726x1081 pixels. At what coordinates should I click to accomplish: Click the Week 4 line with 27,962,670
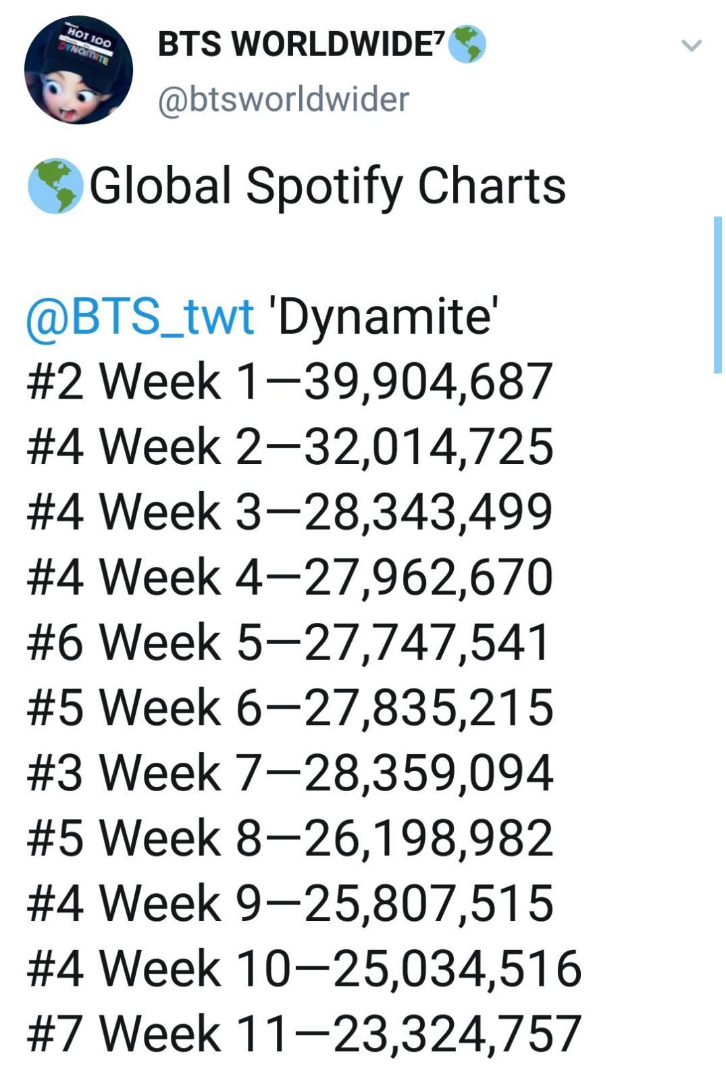tap(290, 577)
